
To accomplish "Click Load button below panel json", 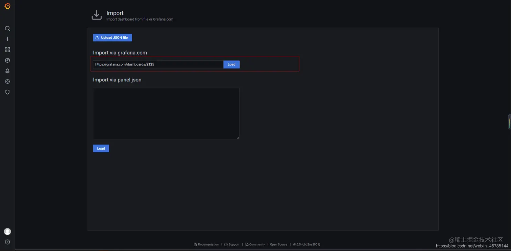I will pos(101,149).
